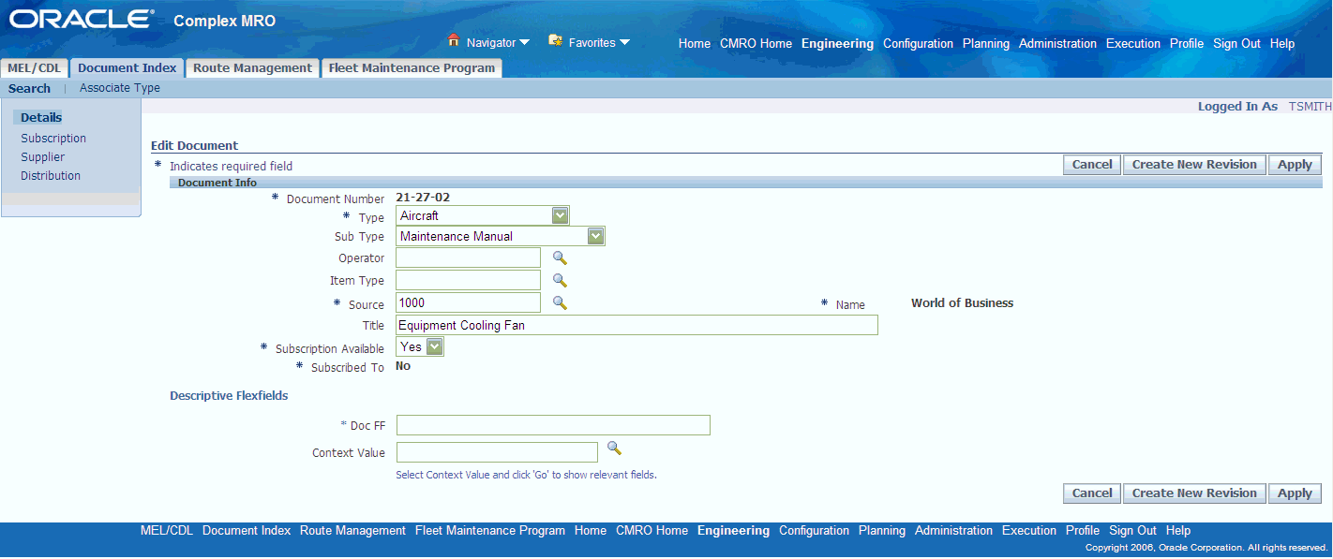Screen dimensions: 1333x559
Task: Open Help in top navigation
Action: tap(1282, 44)
